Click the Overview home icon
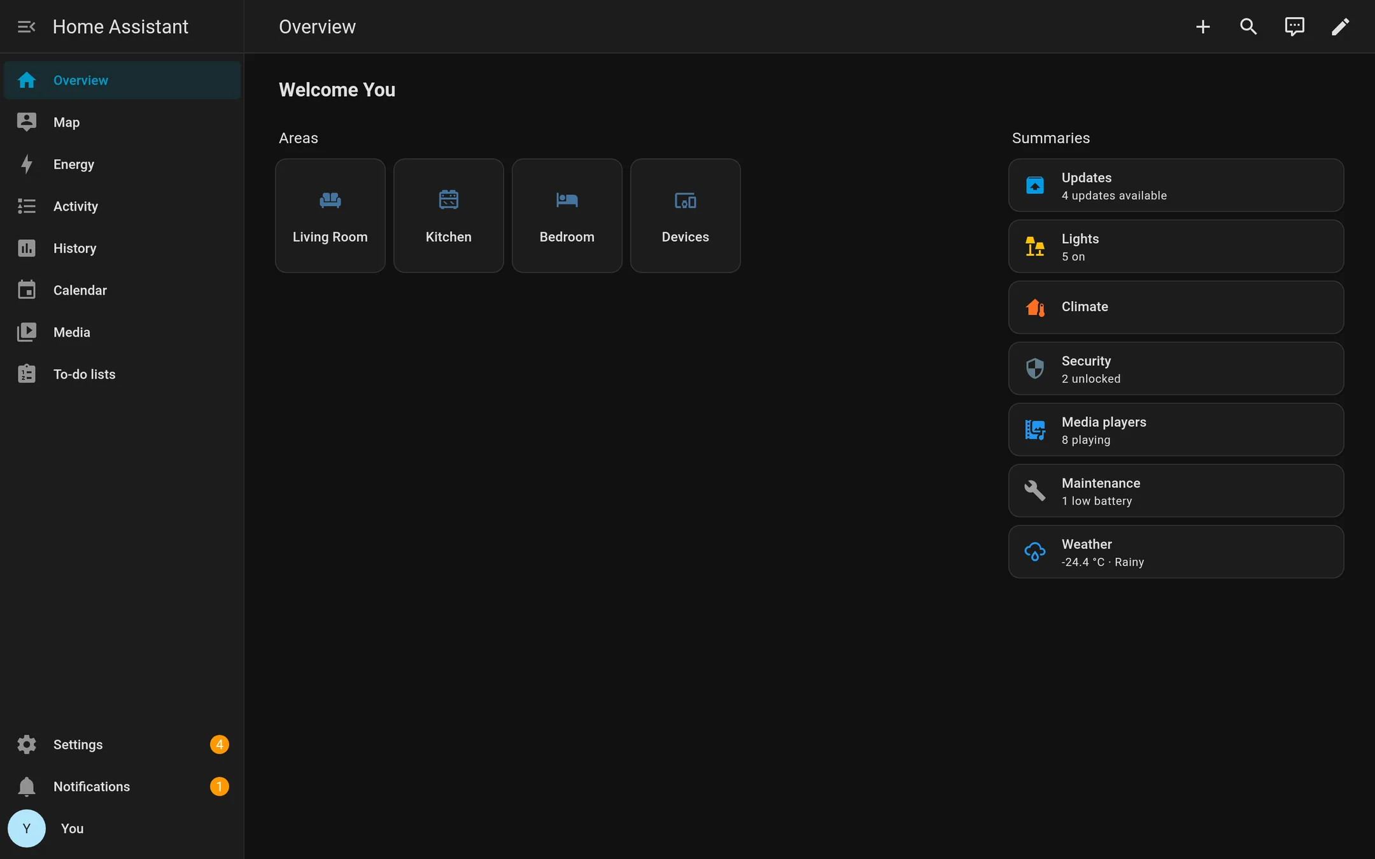The height and width of the screenshot is (859, 1375). point(26,80)
